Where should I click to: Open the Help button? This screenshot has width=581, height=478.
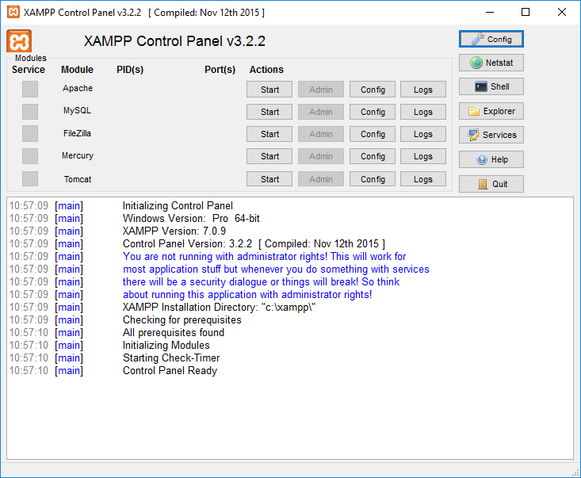point(491,159)
